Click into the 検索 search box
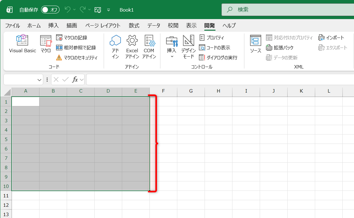 click(x=288, y=9)
